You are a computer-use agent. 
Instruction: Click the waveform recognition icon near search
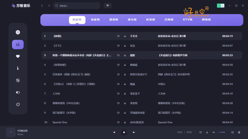(107, 6)
